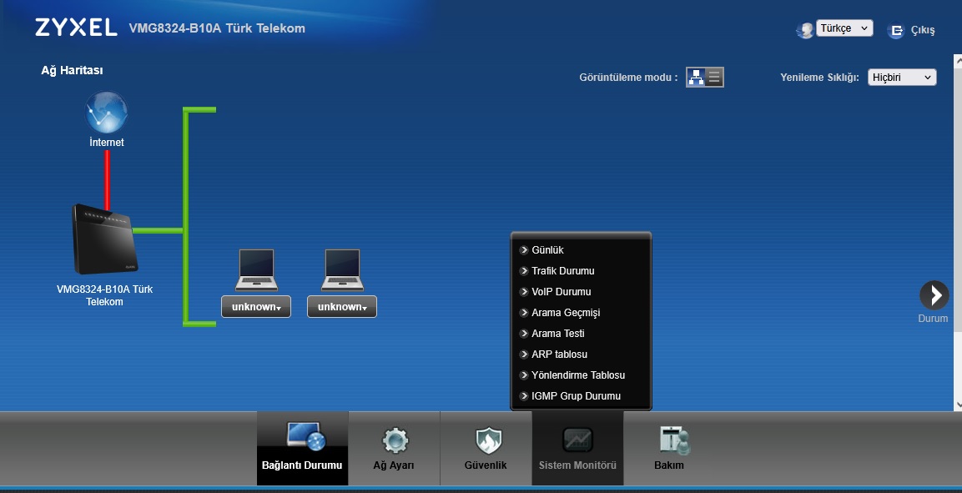
Task: Select the Sistem Monitörü tab label
Action: (x=577, y=465)
